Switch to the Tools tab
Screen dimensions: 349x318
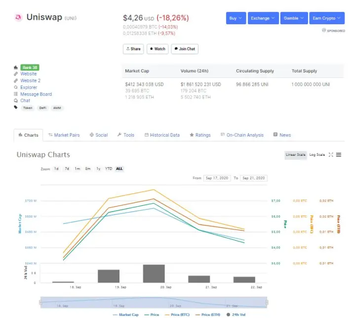(126, 135)
